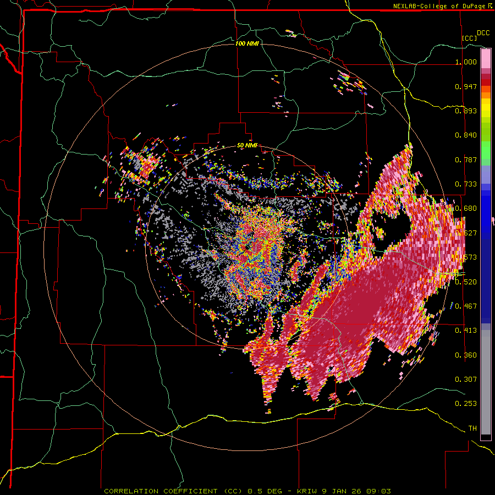
Task: Click the TH threshold label
Action: 472,428
